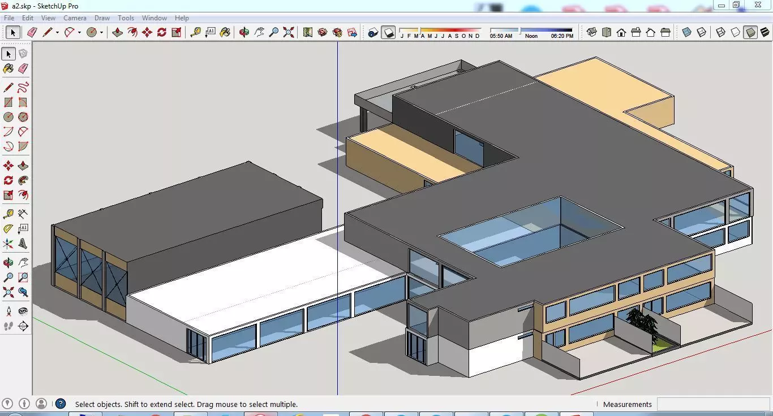
Task: Click the Measurements input box
Action: click(713, 404)
